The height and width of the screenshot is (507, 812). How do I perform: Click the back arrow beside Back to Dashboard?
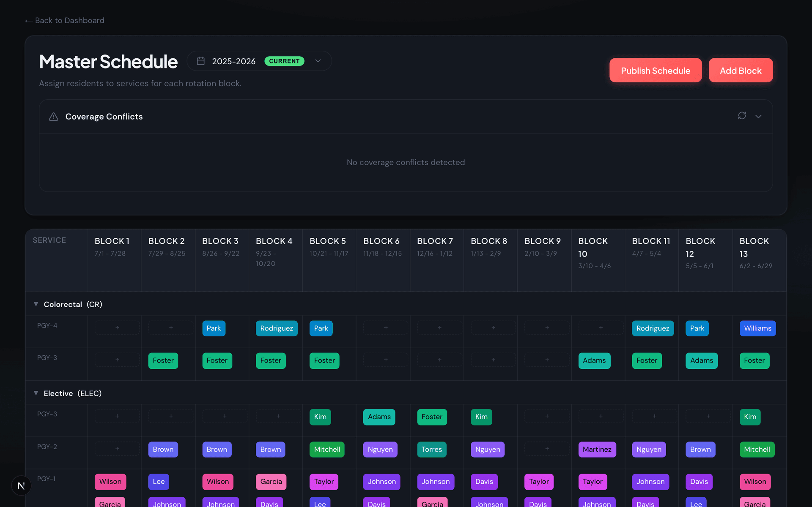tap(29, 20)
